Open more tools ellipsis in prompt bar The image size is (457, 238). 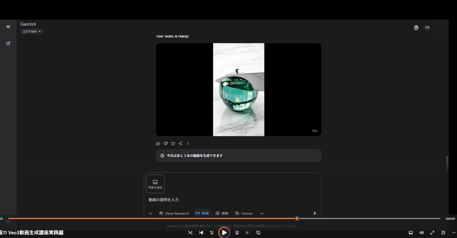click(262, 213)
